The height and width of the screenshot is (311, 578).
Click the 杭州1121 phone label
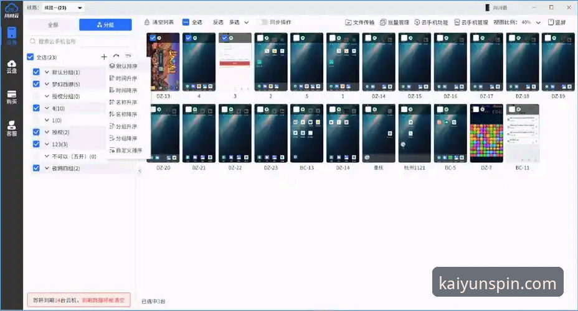415,167
